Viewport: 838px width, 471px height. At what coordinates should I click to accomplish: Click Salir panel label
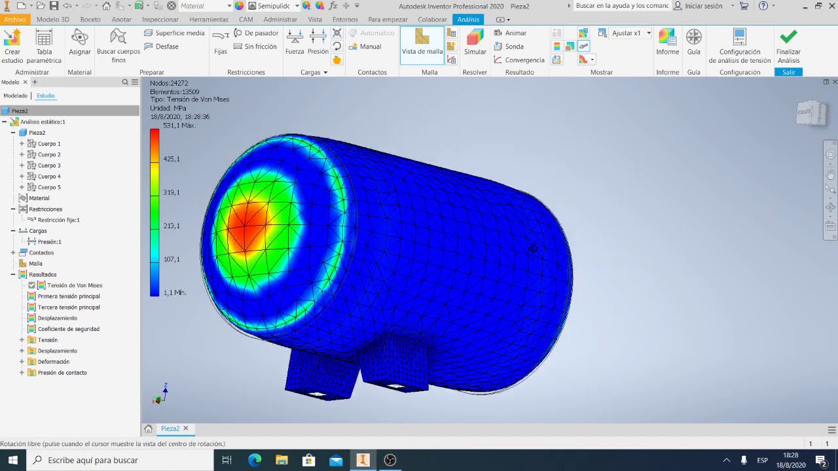pyautogui.click(x=788, y=72)
